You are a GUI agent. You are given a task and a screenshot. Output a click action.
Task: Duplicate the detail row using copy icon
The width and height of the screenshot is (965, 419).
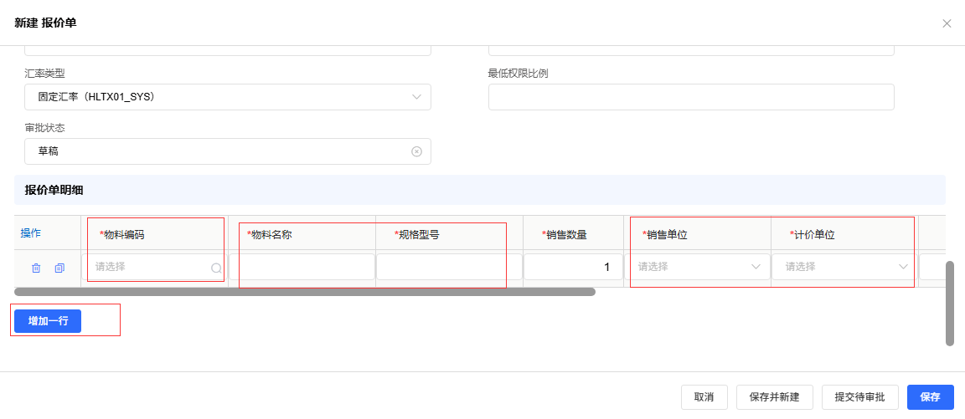point(59,268)
